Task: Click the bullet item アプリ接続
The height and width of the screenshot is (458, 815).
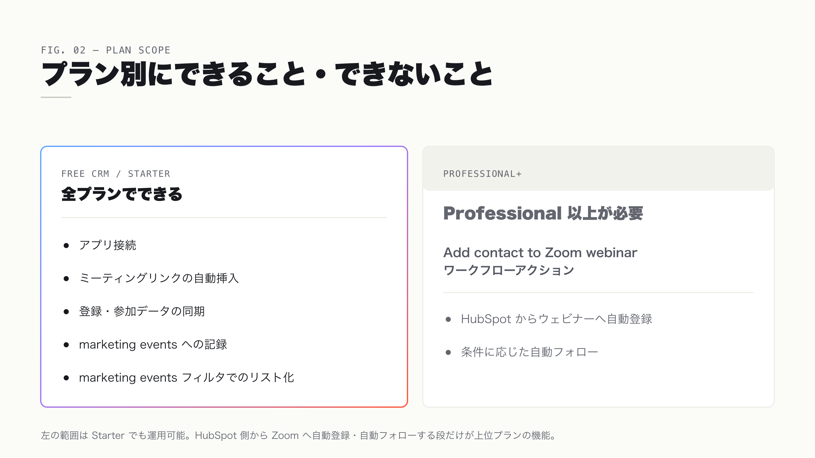Action: [108, 245]
